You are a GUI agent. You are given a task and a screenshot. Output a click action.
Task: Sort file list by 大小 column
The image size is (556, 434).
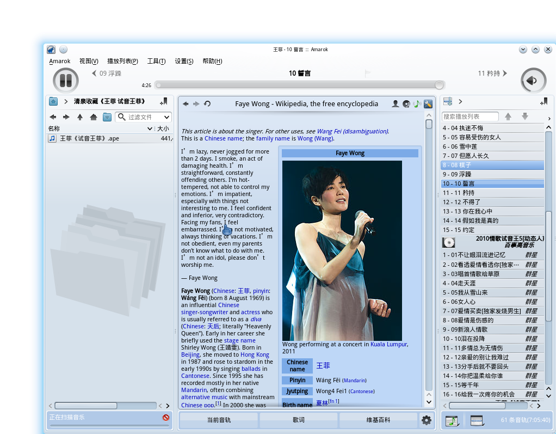[x=163, y=129]
